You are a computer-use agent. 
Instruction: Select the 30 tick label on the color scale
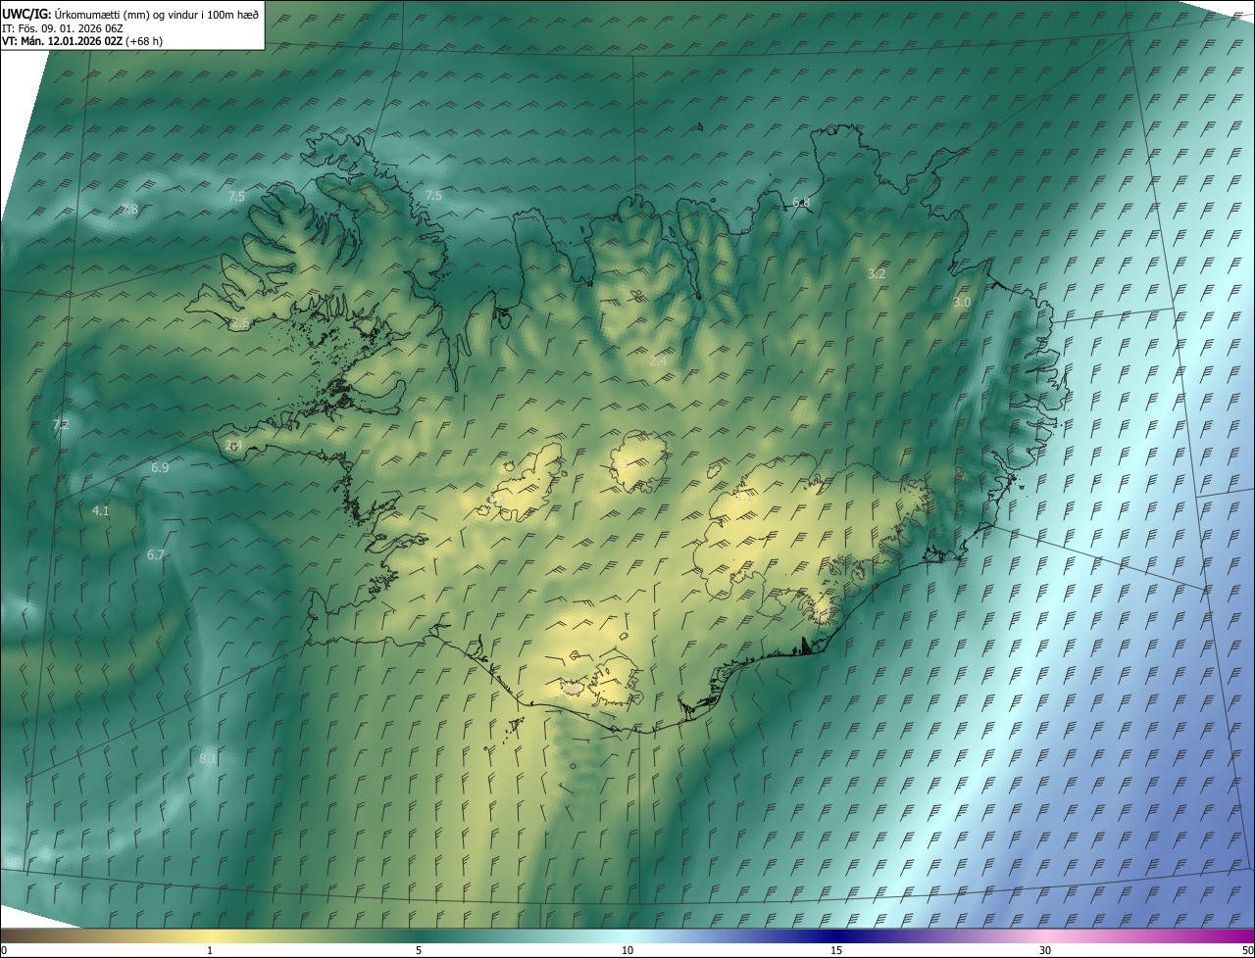click(x=1045, y=950)
